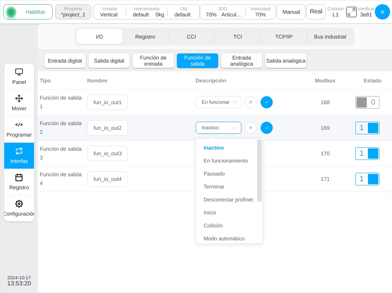Open the Entrada digital sub-tab
The image size is (392, 293).
click(x=65, y=61)
